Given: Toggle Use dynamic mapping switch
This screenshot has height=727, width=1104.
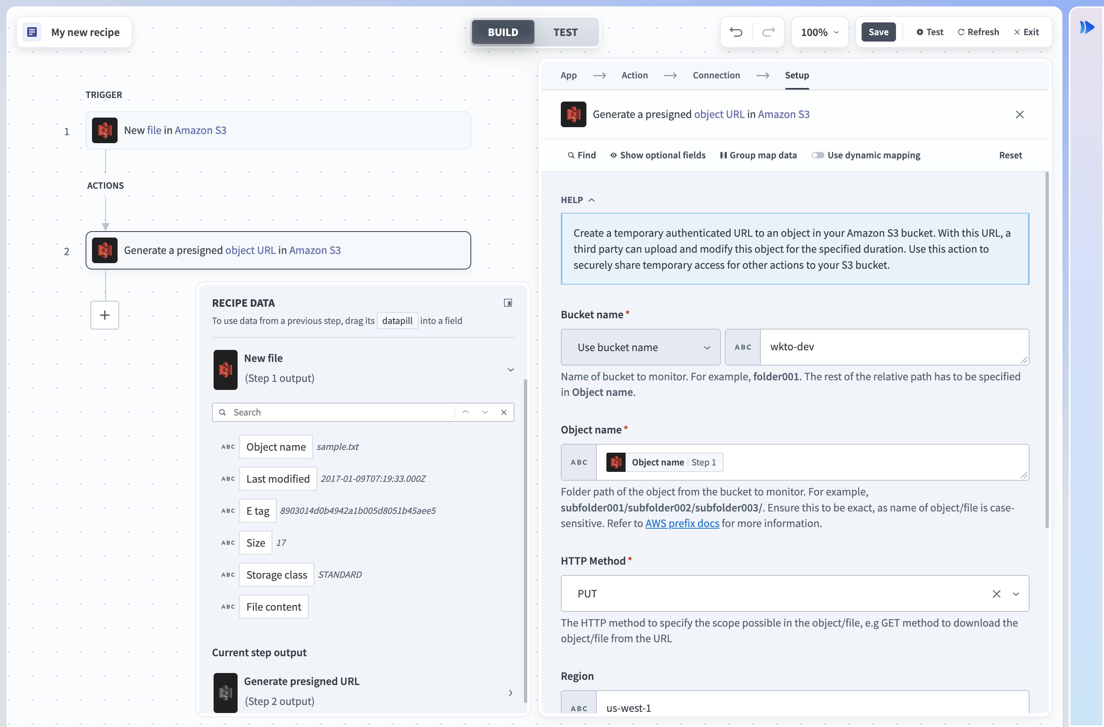Looking at the screenshot, I should coord(818,155).
